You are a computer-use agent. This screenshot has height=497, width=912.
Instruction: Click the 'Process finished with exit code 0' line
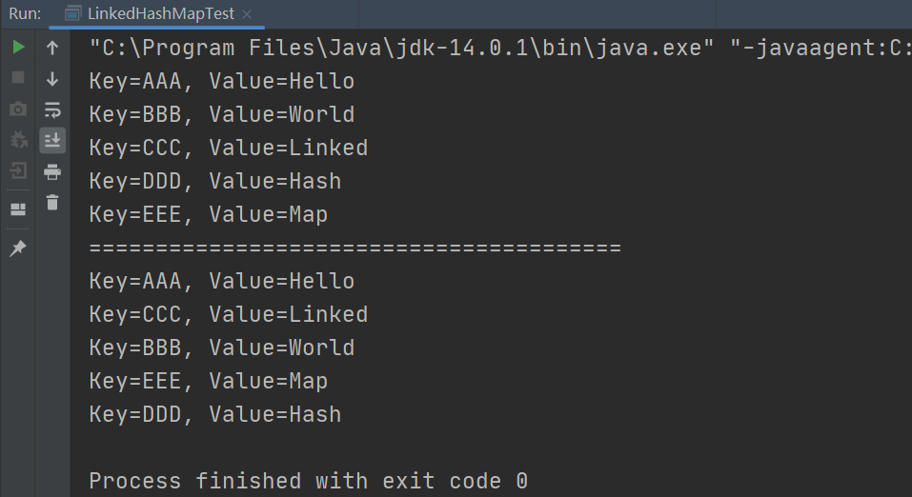[x=308, y=481]
